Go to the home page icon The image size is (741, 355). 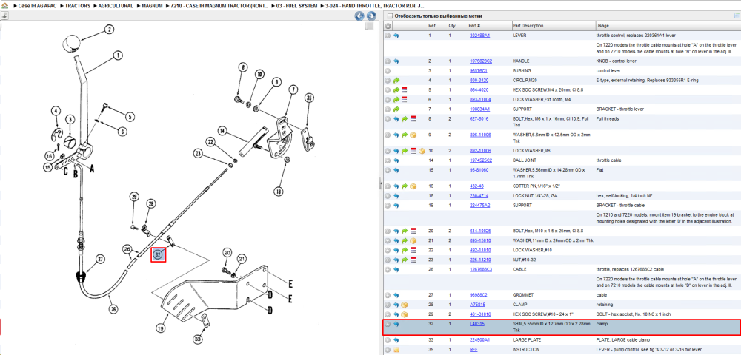[5, 7]
